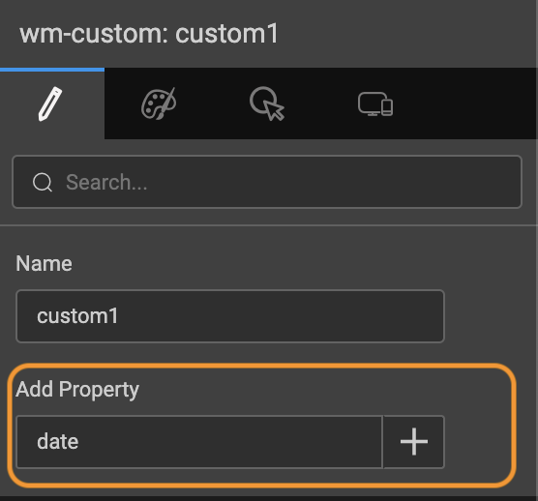
Task: Switch to the palette Styles tab
Action: [x=159, y=103]
